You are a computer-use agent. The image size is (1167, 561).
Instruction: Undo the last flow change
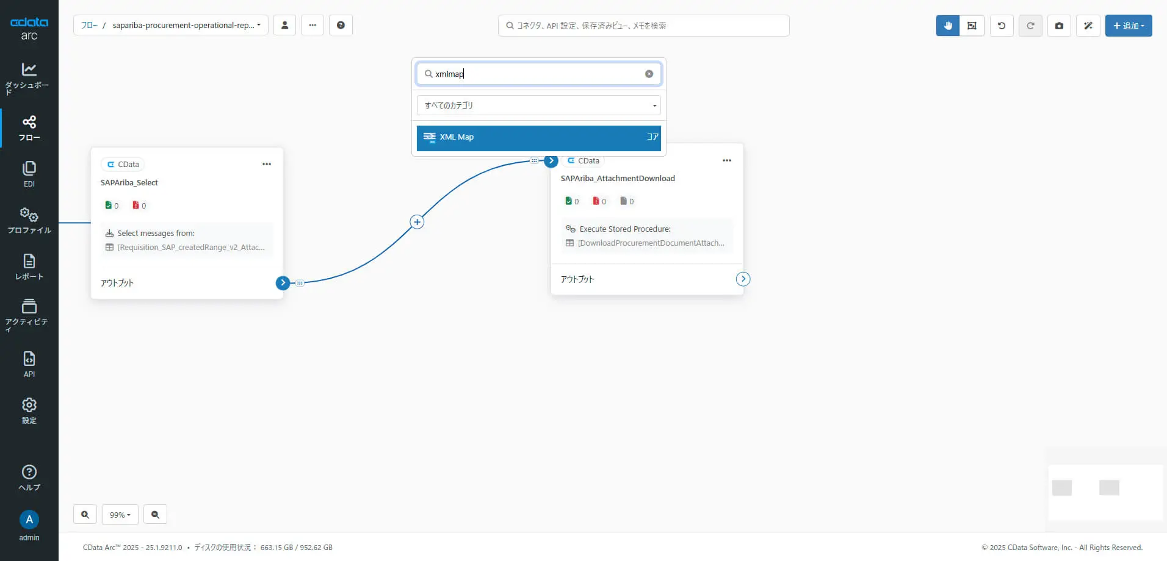click(1002, 26)
